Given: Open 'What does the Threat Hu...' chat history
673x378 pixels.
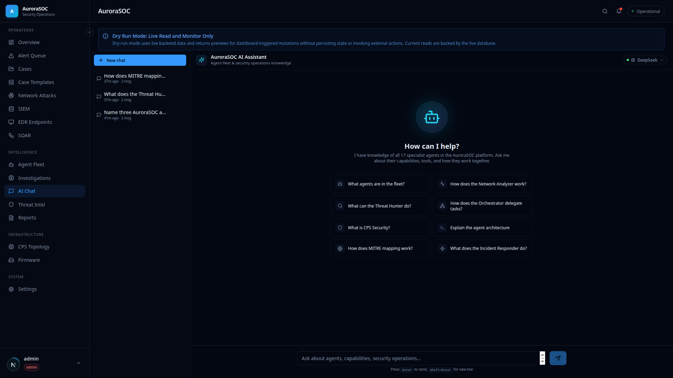Looking at the screenshot, I should pos(140,97).
